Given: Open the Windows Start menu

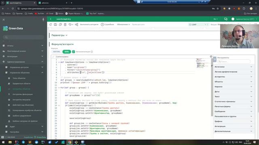Looking at the screenshot, I should [x=3, y=142].
